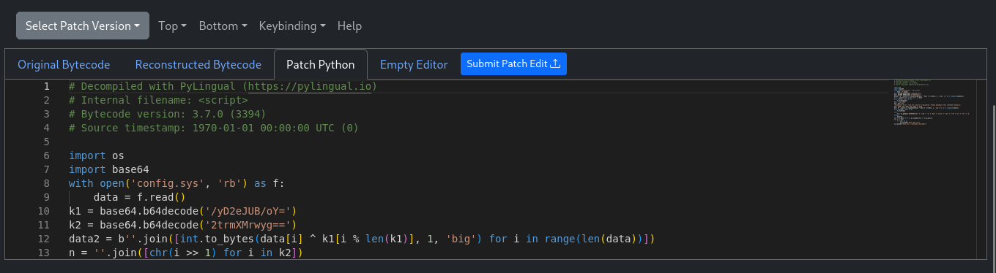Switch to the Empty Editor tab

(x=414, y=64)
